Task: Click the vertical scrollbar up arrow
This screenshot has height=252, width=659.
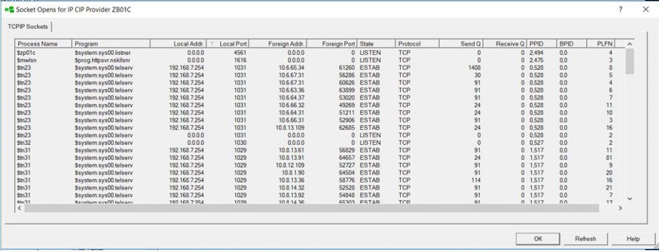Action: coord(629,44)
